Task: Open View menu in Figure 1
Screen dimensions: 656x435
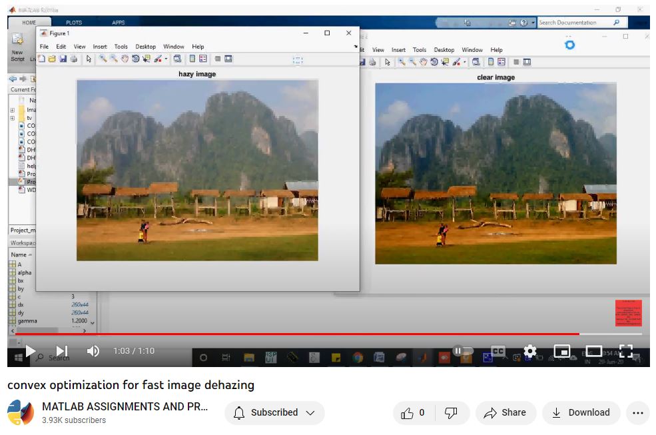Action: [x=79, y=47]
